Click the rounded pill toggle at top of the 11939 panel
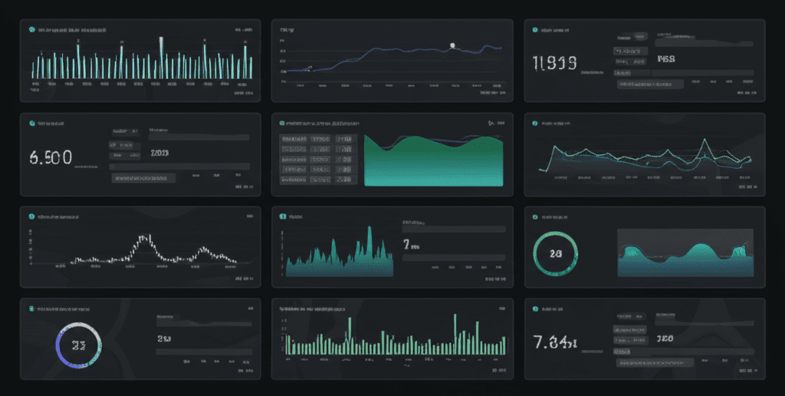This screenshot has height=396, width=785. tap(639, 37)
